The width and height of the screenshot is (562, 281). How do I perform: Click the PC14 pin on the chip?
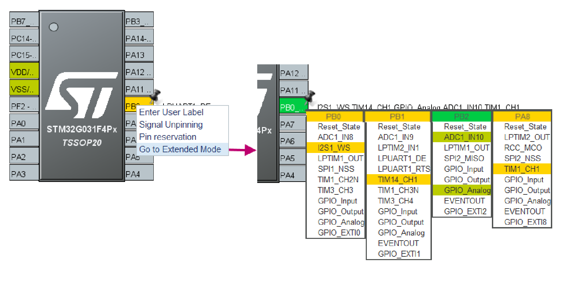[24, 37]
